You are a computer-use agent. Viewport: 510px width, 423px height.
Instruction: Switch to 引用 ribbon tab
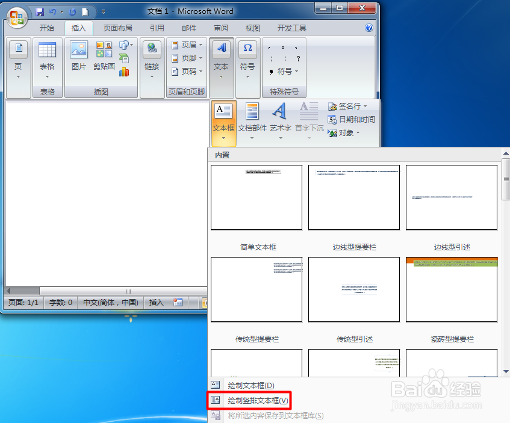[157, 28]
